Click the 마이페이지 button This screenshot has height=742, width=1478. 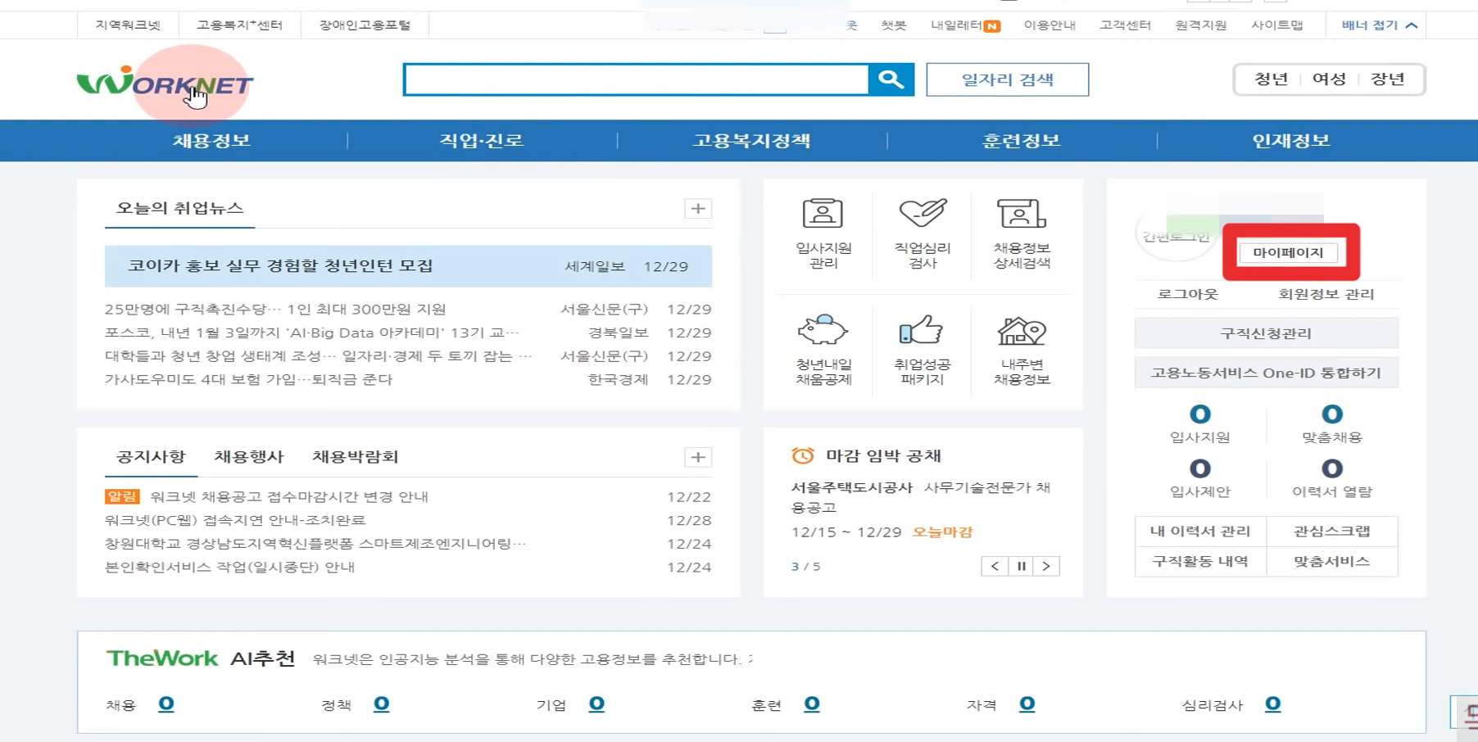pyautogui.click(x=1288, y=252)
